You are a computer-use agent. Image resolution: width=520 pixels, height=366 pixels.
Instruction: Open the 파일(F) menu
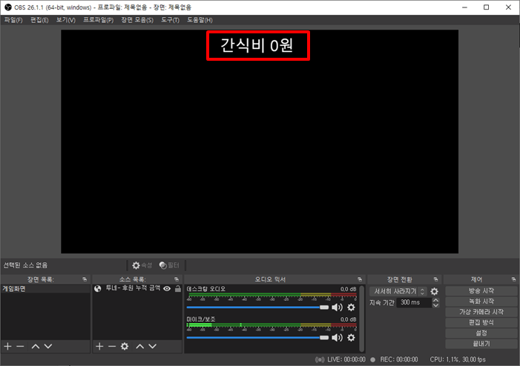[13, 20]
